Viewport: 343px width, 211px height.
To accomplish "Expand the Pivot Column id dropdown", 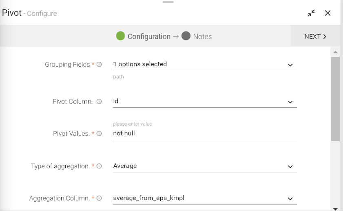I will tap(290, 102).
